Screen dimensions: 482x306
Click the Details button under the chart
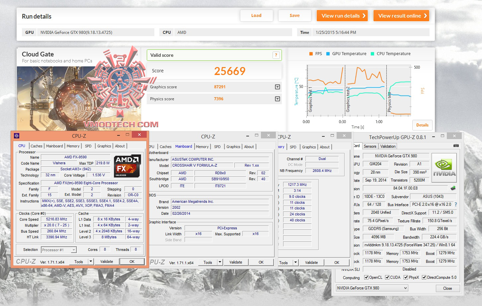(x=422, y=125)
